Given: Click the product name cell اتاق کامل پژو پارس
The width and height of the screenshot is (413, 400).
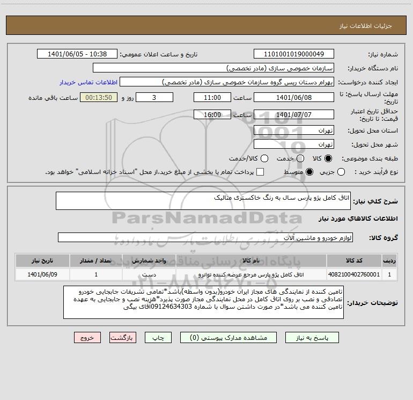Looking at the screenshot, I should [251, 274].
